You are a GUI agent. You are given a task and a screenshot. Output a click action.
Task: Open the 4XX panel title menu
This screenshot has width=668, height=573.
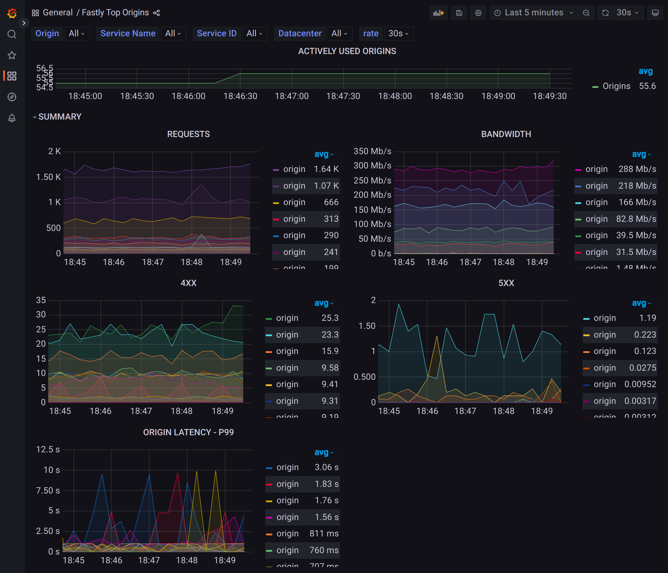[x=188, y=283]
